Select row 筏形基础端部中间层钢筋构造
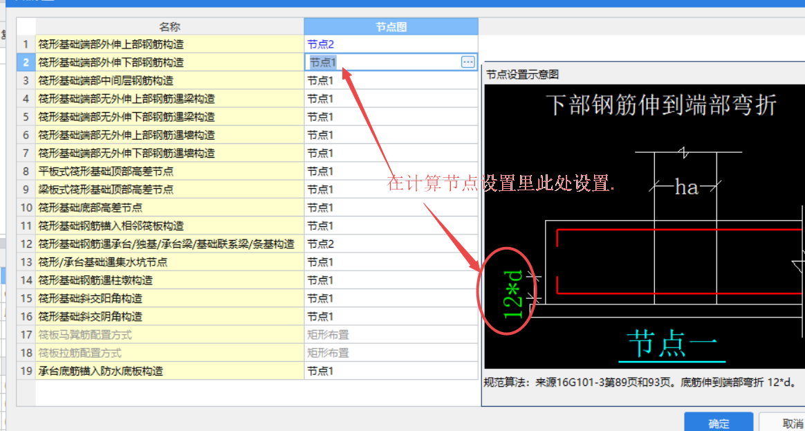This screenshot has width=805, height=431. pyautogui.click(x=170, y=81)
